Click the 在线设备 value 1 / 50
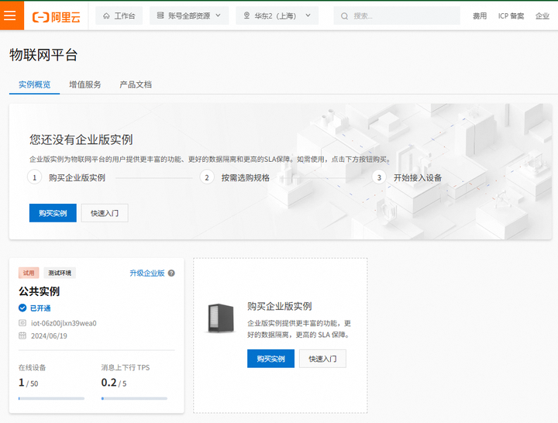This screenshot has height=423, width=558. [29, 383]
